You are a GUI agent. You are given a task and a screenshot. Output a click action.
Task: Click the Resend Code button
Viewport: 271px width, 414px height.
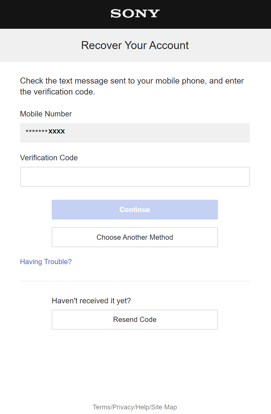tap(135, 319)
